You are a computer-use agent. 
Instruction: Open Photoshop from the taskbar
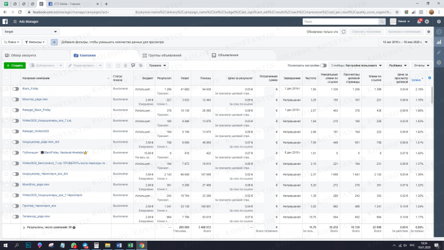28,245
